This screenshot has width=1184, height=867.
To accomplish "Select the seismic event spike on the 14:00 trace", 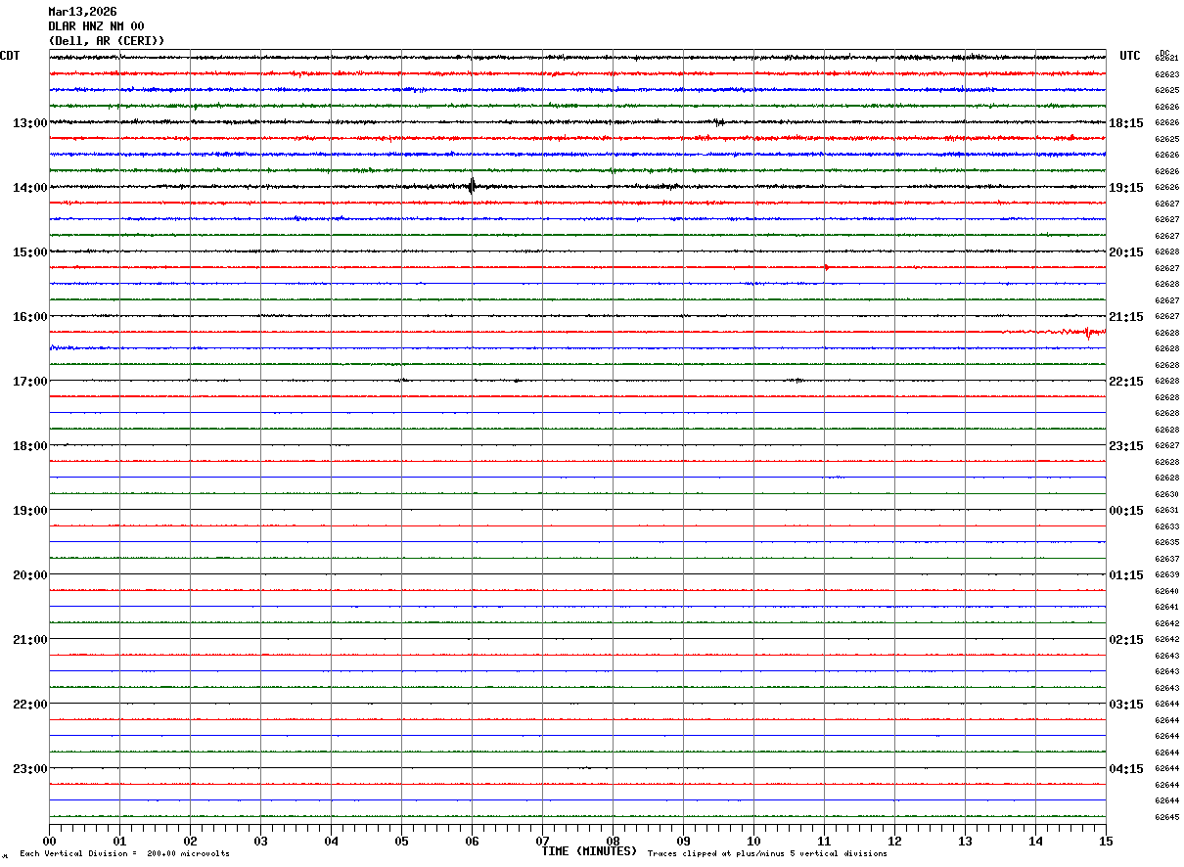I will 472,186.
